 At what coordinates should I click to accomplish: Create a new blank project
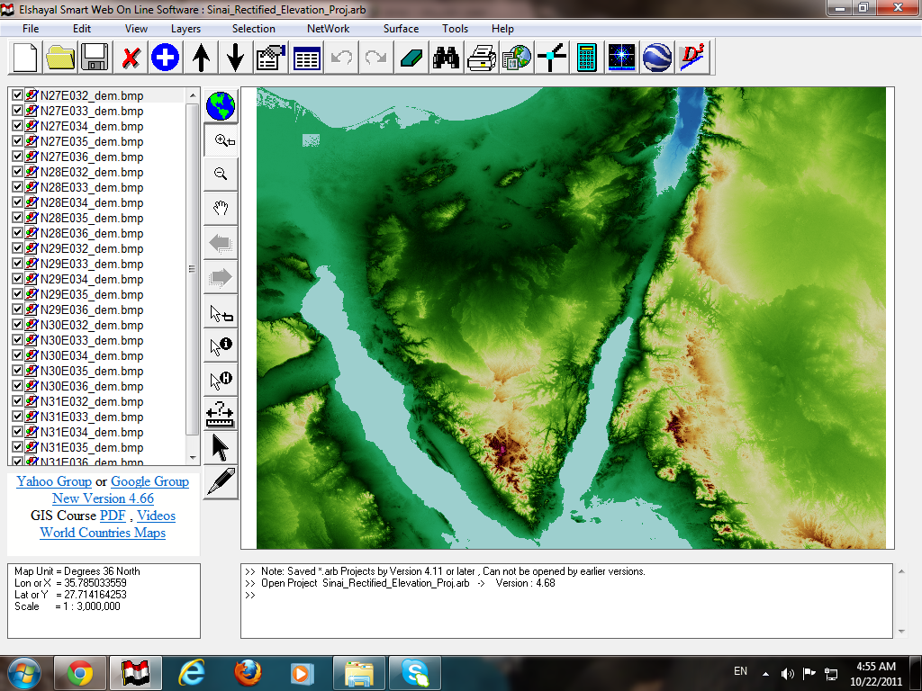24,58
